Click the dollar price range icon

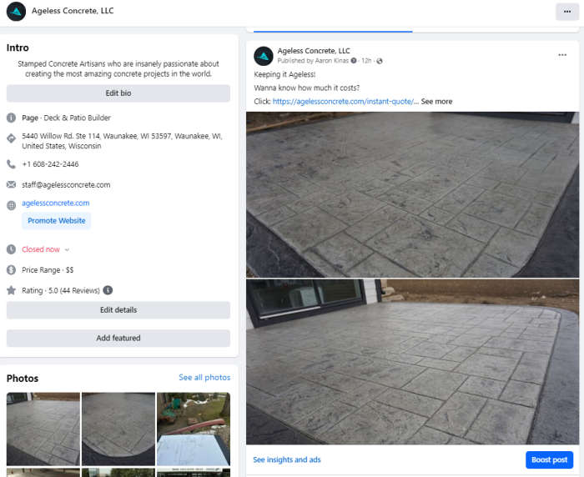pos(11,270)
